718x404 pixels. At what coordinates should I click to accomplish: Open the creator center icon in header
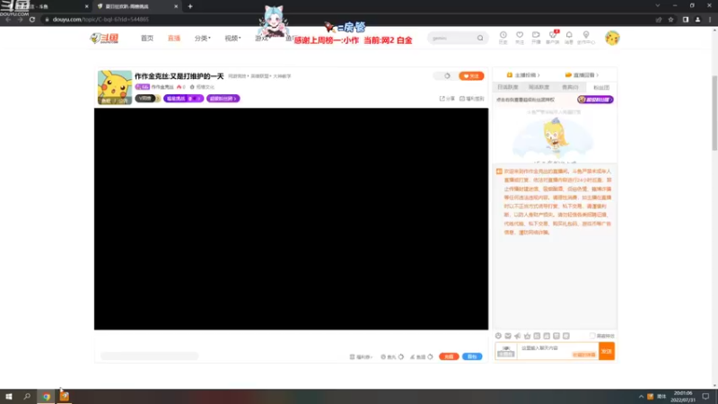(x=586, y=37)
